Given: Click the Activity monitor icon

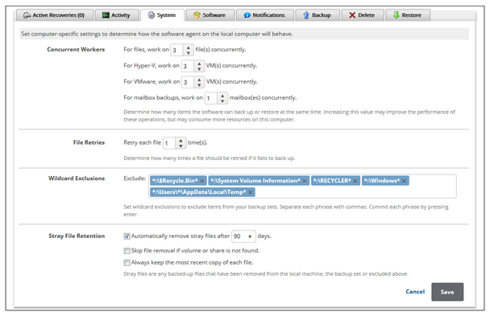Looking at the screenshot, I should coord(106,15).
